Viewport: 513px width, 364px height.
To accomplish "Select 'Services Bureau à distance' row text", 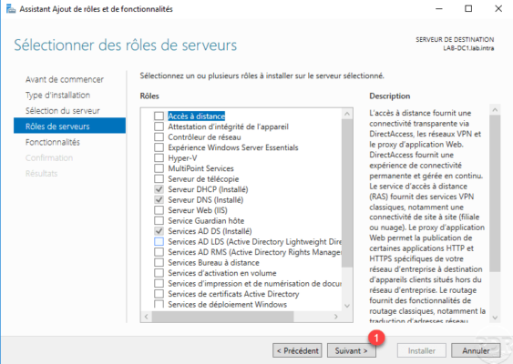I will pos(213,262).
